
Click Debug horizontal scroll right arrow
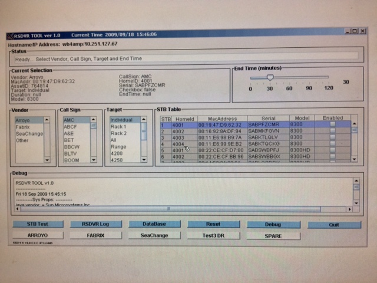pos(349,209)
